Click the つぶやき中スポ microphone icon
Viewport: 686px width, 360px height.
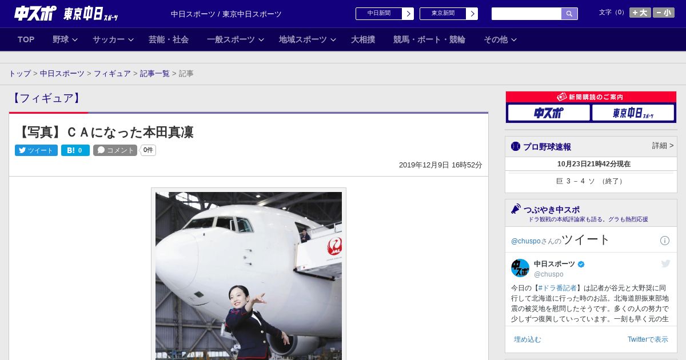516,209
